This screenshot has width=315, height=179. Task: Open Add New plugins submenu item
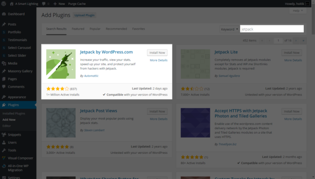tap(9, 120)
